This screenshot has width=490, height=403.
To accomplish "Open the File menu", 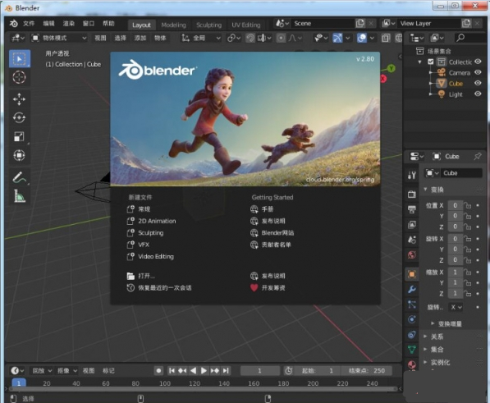I will [29, 24].
